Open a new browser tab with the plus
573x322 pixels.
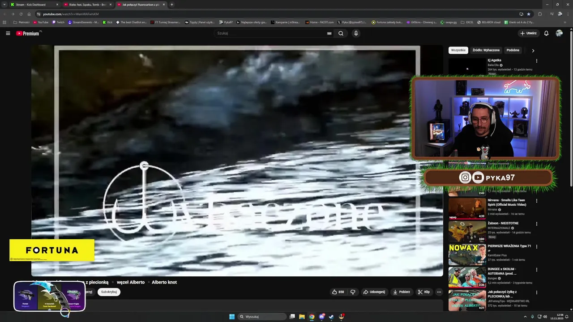[172, 4]
